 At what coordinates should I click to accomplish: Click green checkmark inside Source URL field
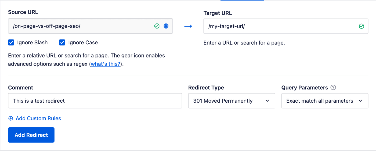[157, 26]
